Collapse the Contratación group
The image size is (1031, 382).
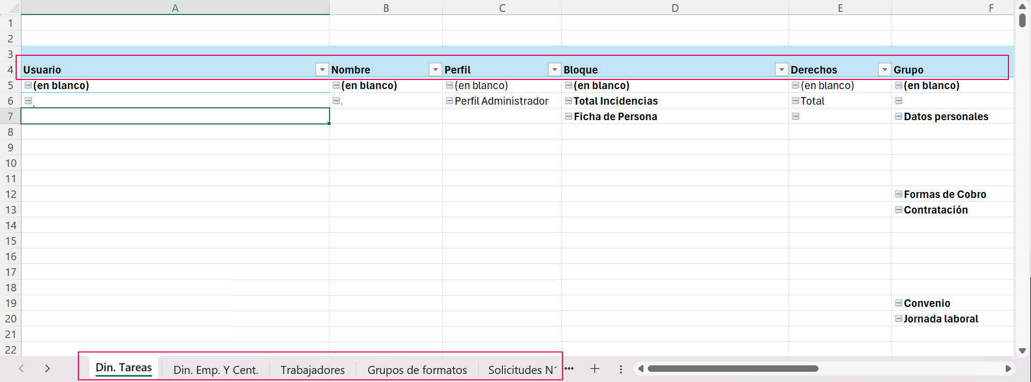pyautogui.click(x=898, y=209)
